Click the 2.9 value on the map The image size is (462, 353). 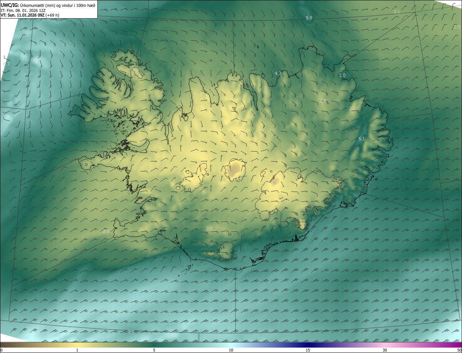[457, 27]
